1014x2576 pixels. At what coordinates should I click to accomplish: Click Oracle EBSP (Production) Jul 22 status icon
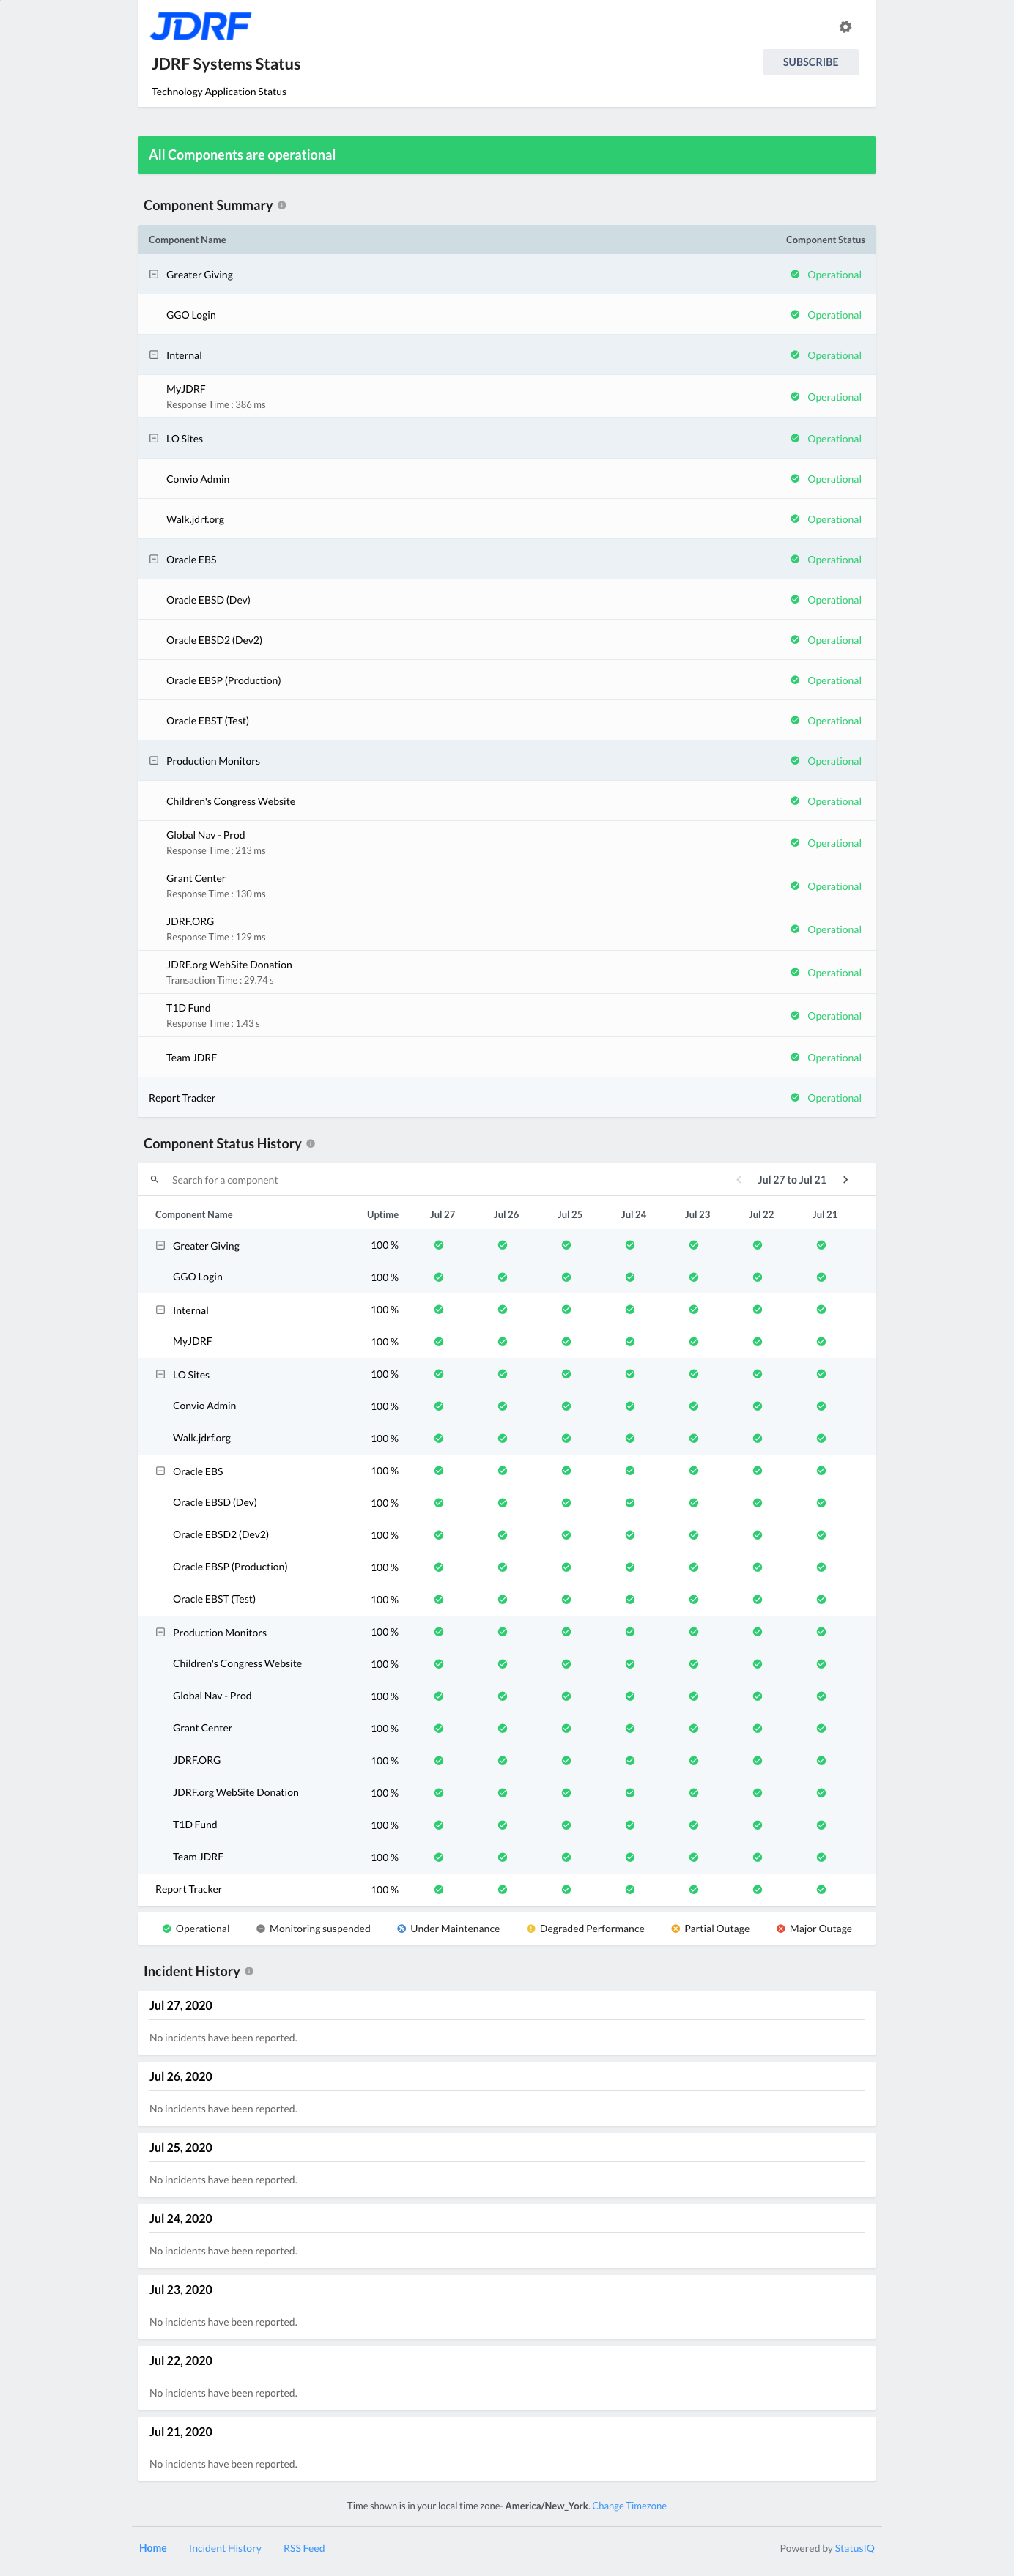point(757,1567)
